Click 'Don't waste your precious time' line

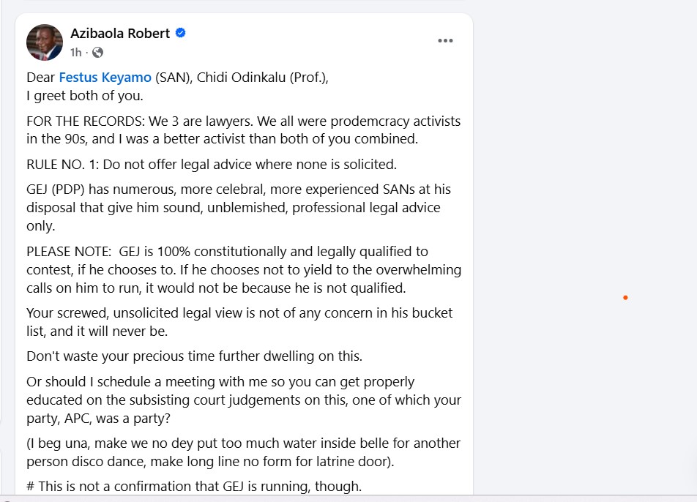pos(194,356)
